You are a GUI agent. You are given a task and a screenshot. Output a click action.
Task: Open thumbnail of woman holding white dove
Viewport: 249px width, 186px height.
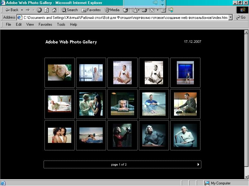[x=122, y=135]
